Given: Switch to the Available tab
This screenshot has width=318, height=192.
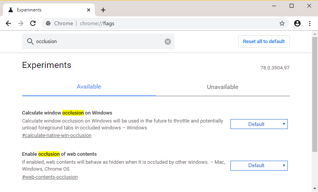Looking at the screenshot, I should (x=89, y=87).
